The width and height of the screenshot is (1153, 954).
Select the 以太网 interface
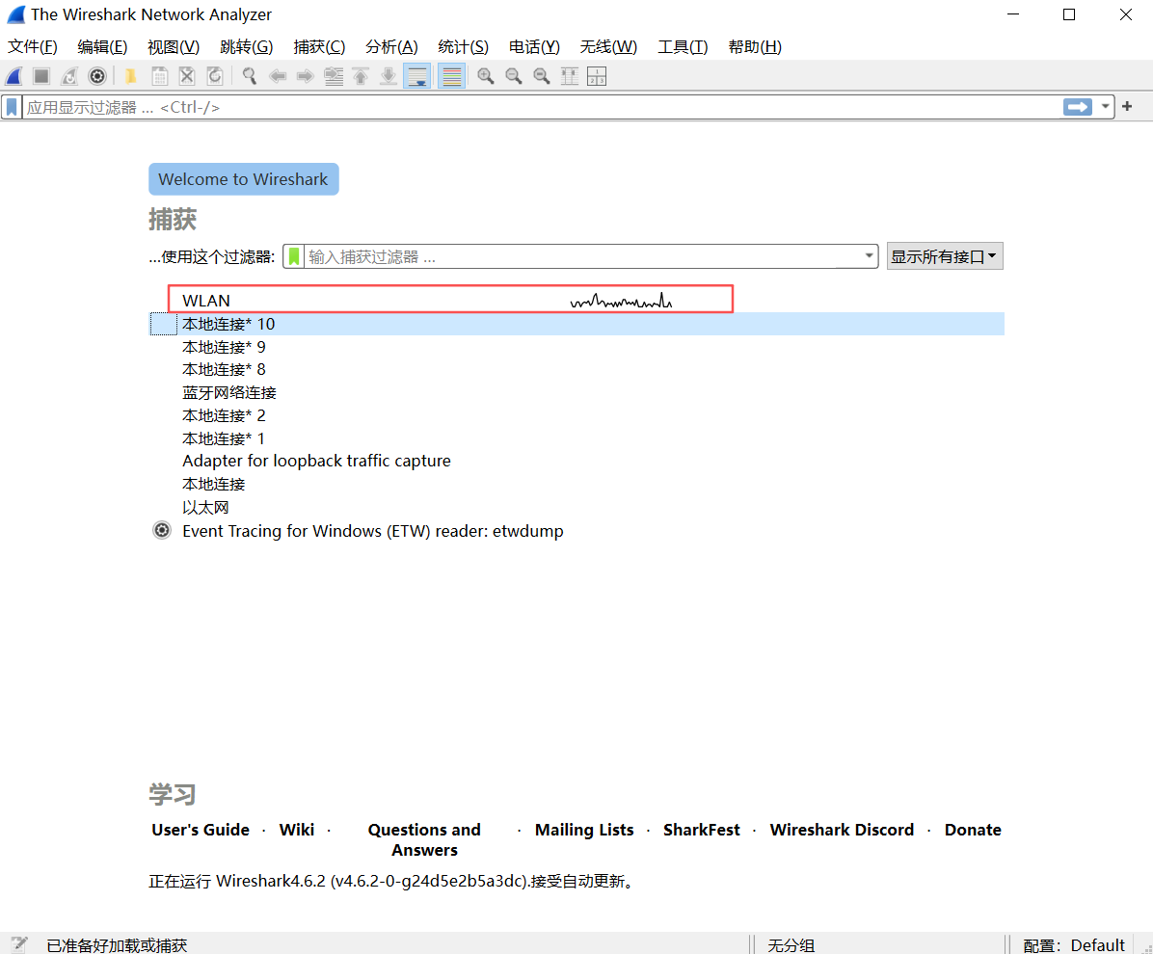click(576, 507)
